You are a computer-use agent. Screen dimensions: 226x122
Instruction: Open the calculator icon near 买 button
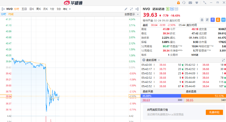tap(207, 20)
